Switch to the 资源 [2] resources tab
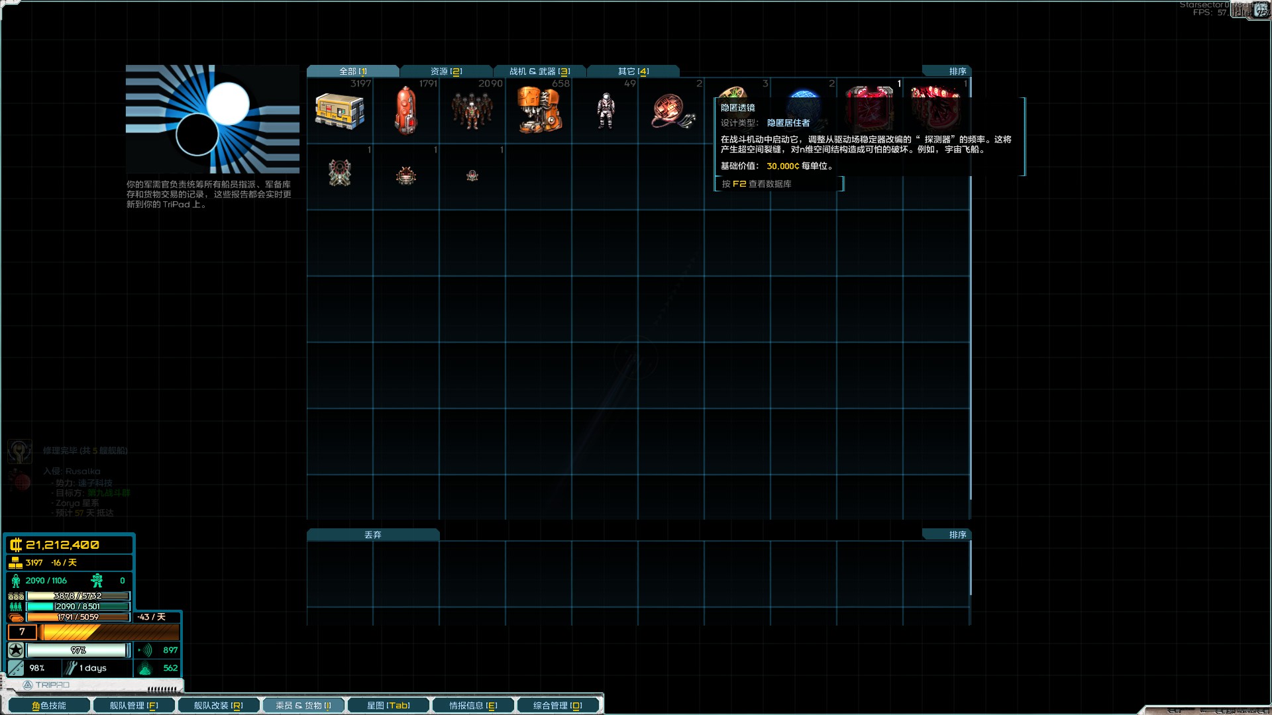Screen dimensions: 1272x715 coord(446,71)
